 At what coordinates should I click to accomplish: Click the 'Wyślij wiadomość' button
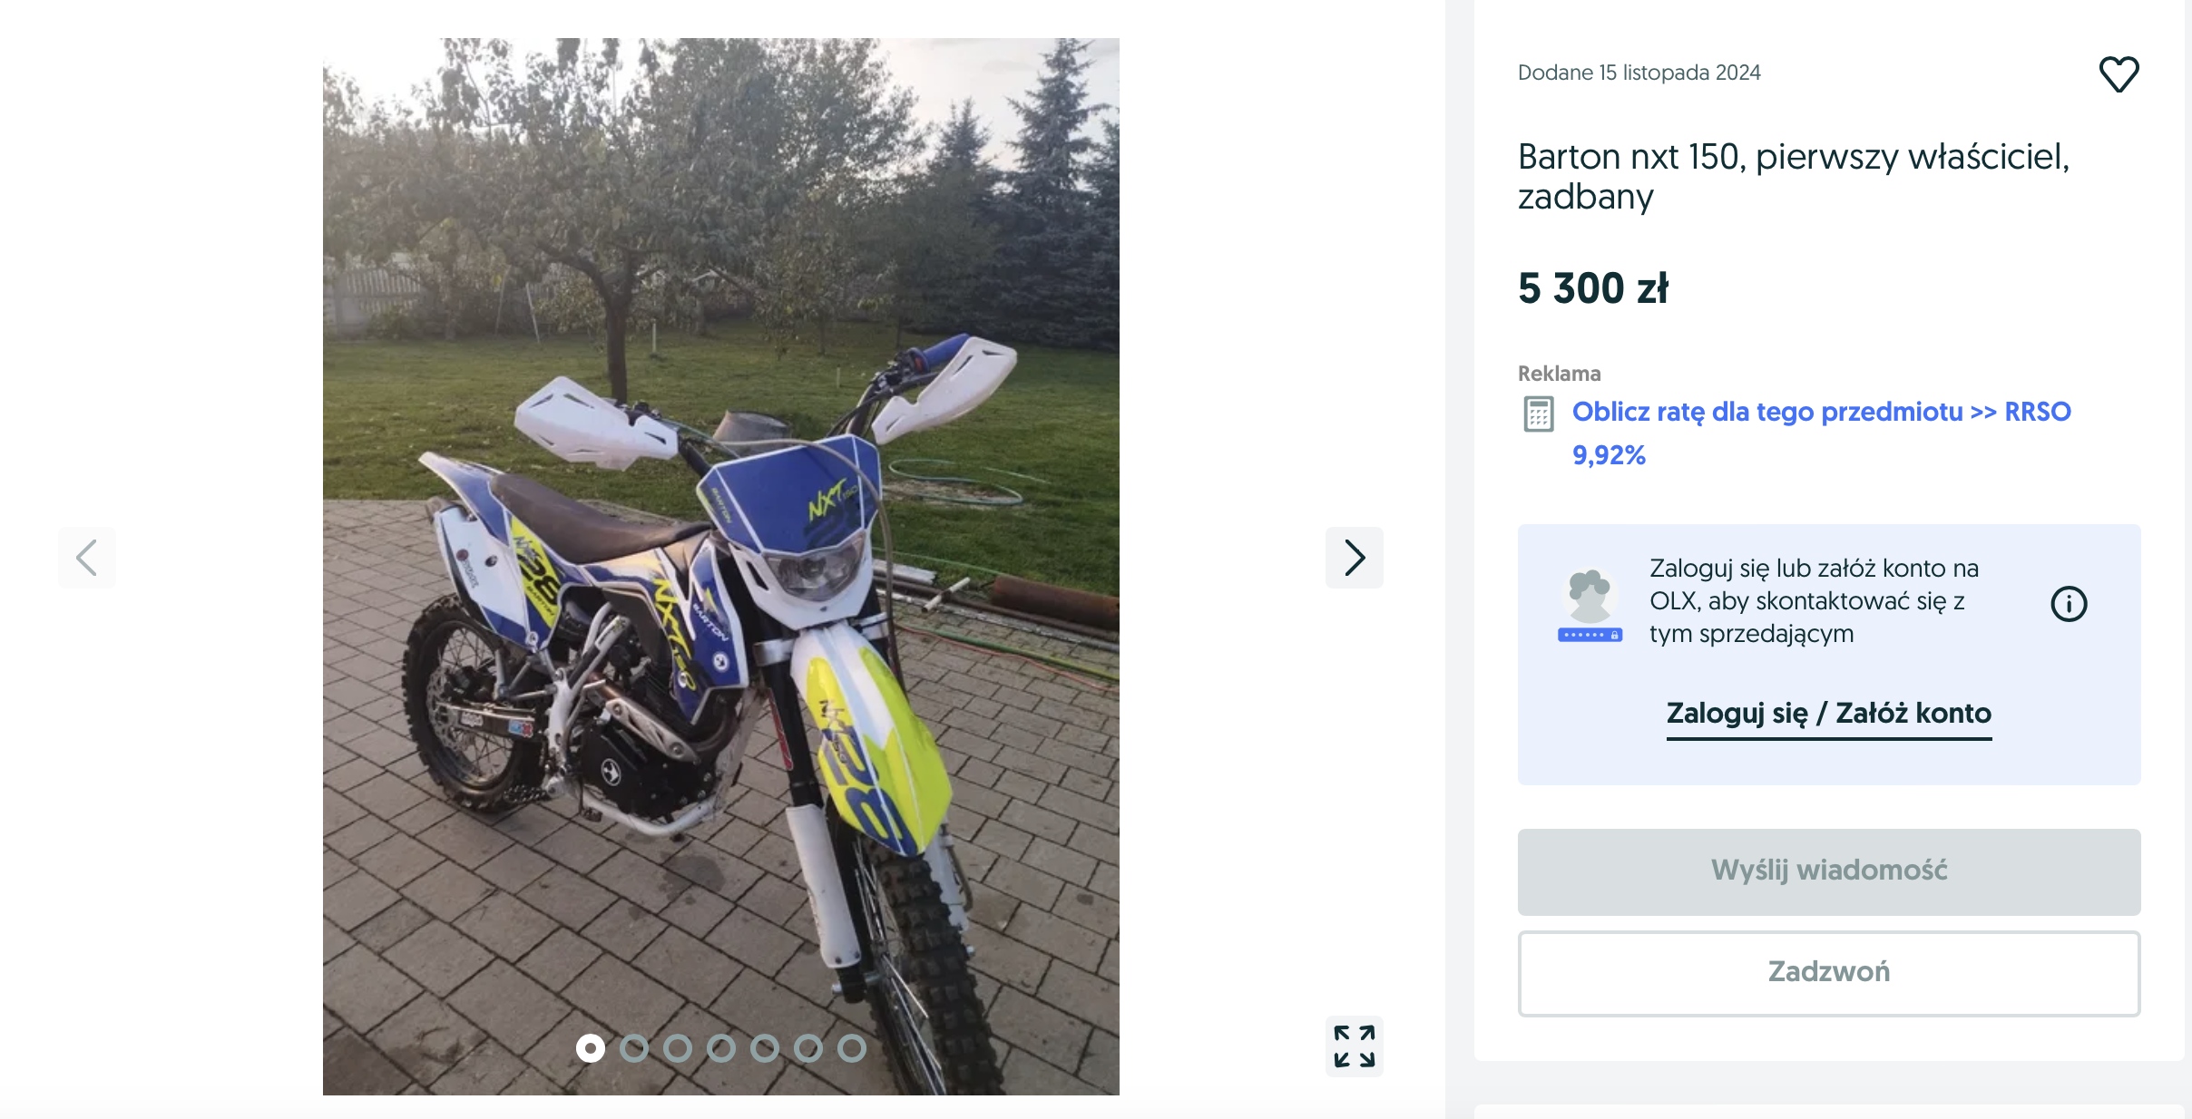click(x=1829, y=871)
